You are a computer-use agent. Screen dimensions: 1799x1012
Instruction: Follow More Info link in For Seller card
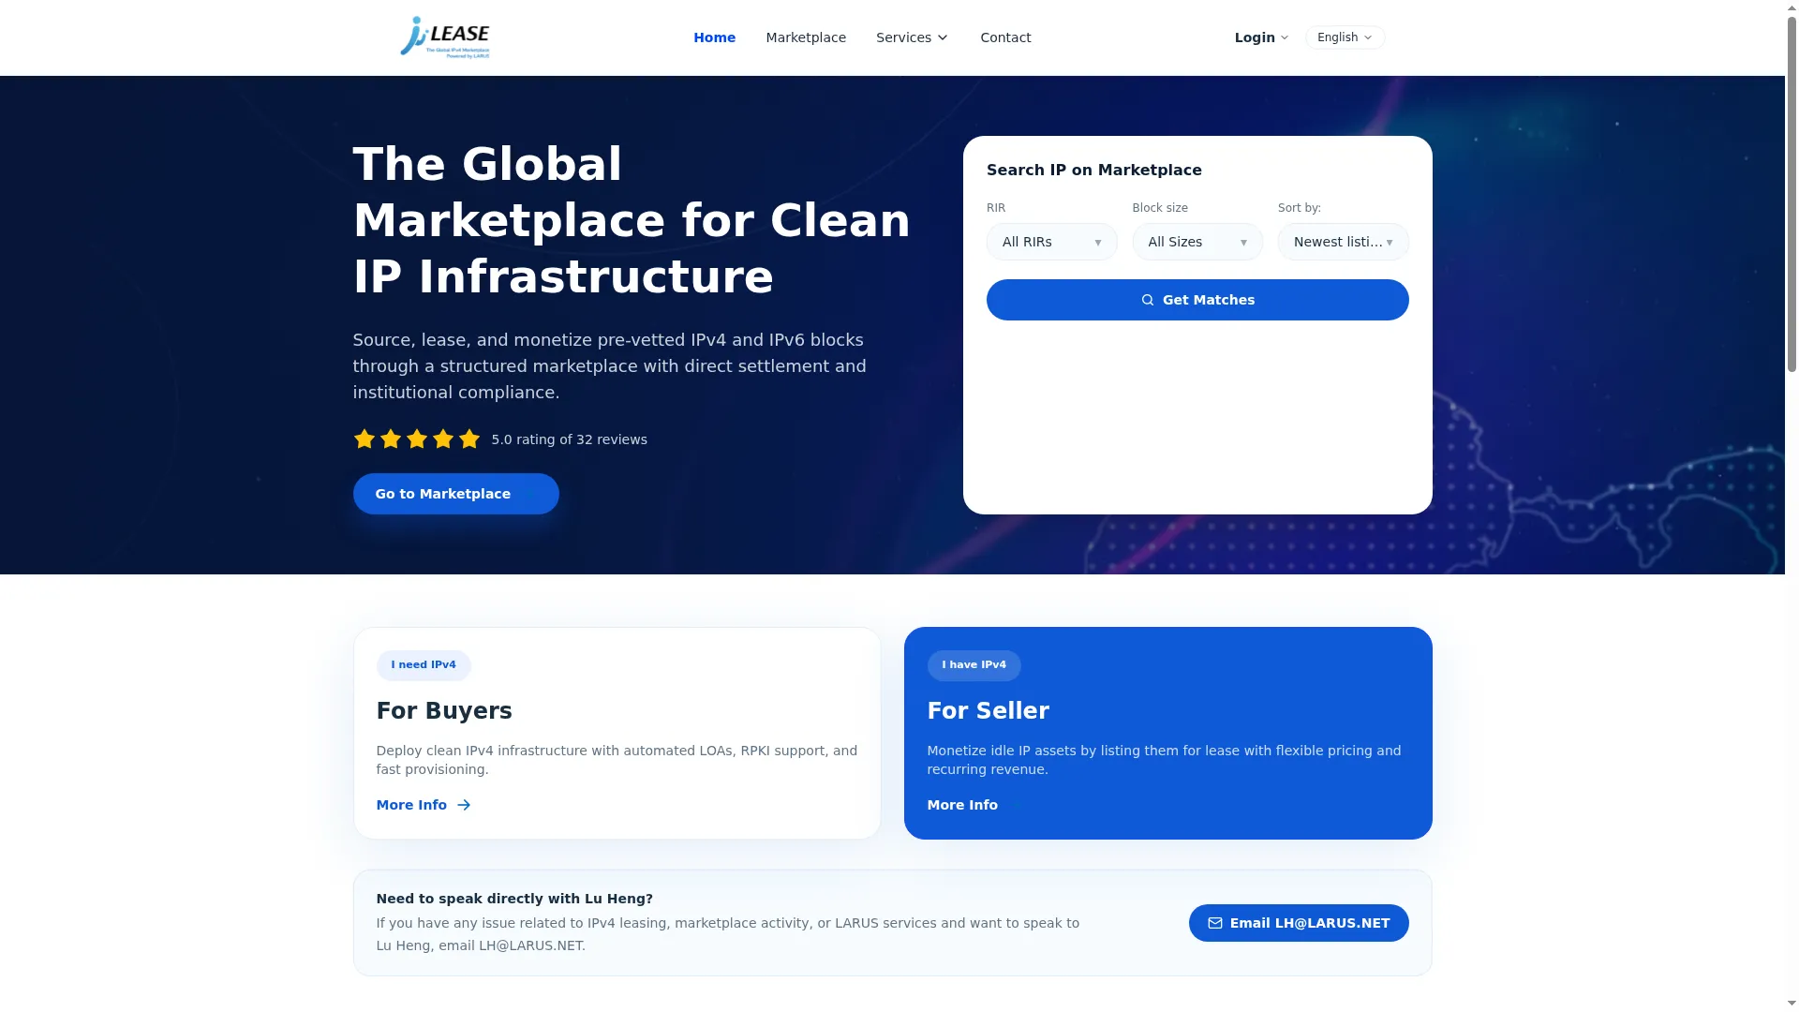(962, 805)
